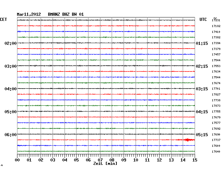This screenshot has width=222, height=169.
Task: Select the 17382 amplitude value
Action: pyautogui.click(x=216, y=37)
